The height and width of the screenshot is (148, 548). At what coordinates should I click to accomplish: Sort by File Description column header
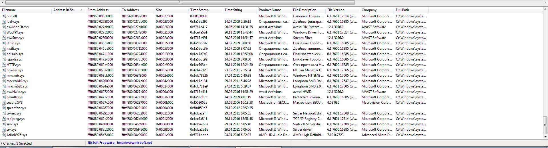308,10
